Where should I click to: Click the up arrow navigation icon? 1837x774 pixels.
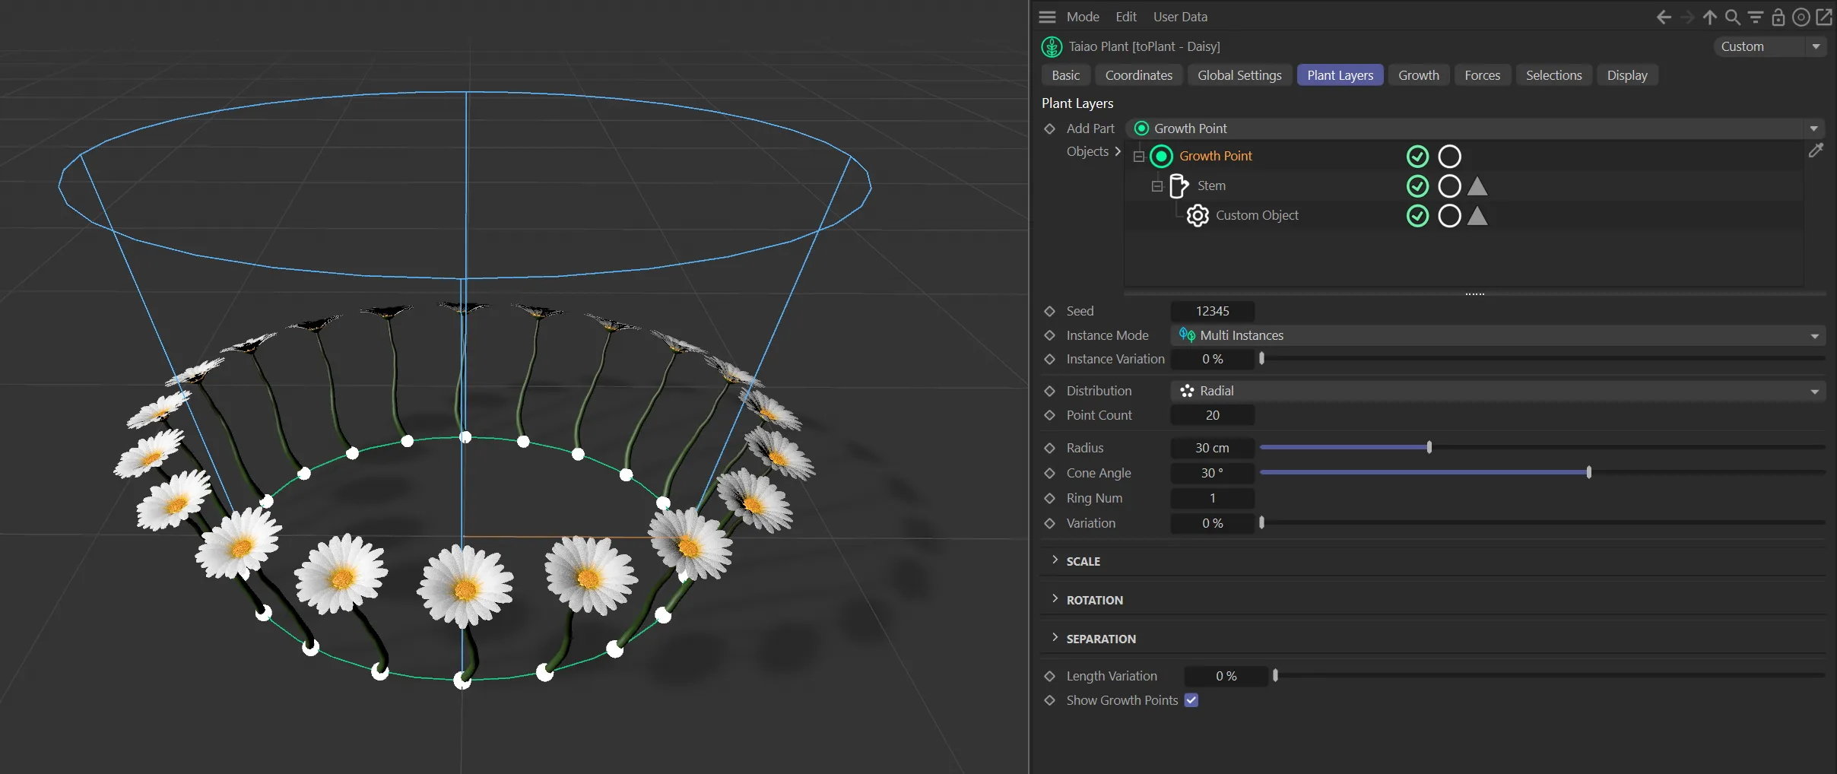1709,17
